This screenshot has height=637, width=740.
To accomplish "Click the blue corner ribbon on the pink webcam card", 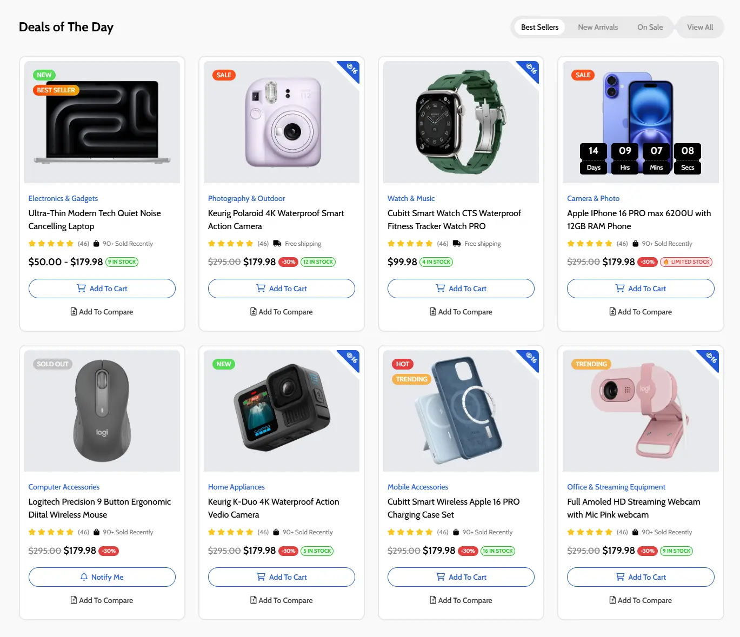I will (x=710, y=359).
